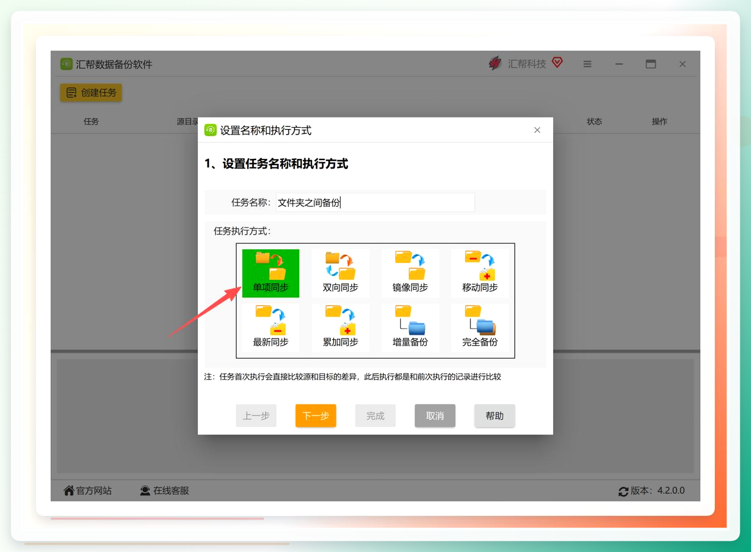Viewport: 751px width, 552px height.
Task: Click the version refresh icon
Action: (x=623, y=491)
